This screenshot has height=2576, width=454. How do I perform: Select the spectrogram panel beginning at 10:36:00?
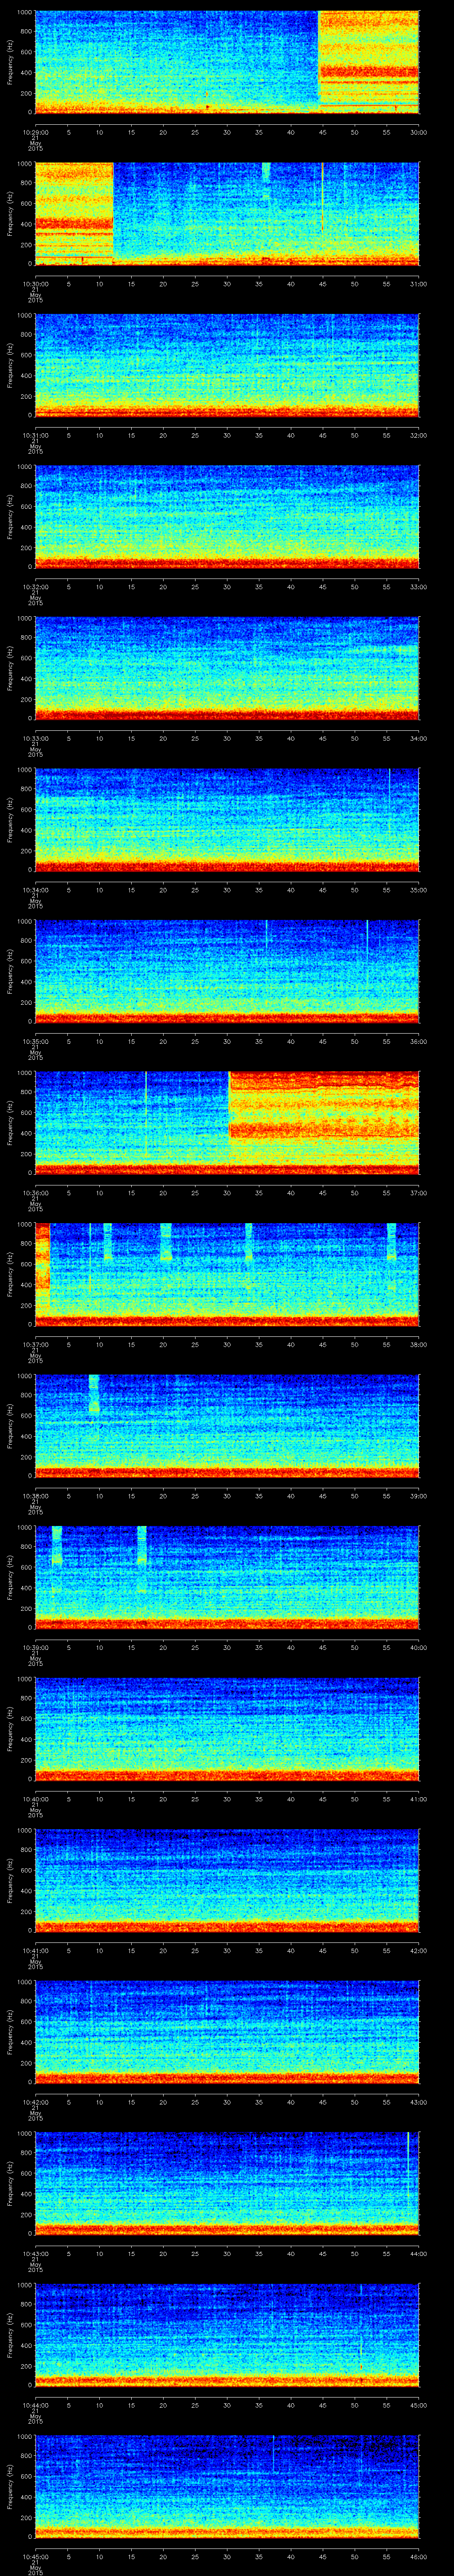227,1122
